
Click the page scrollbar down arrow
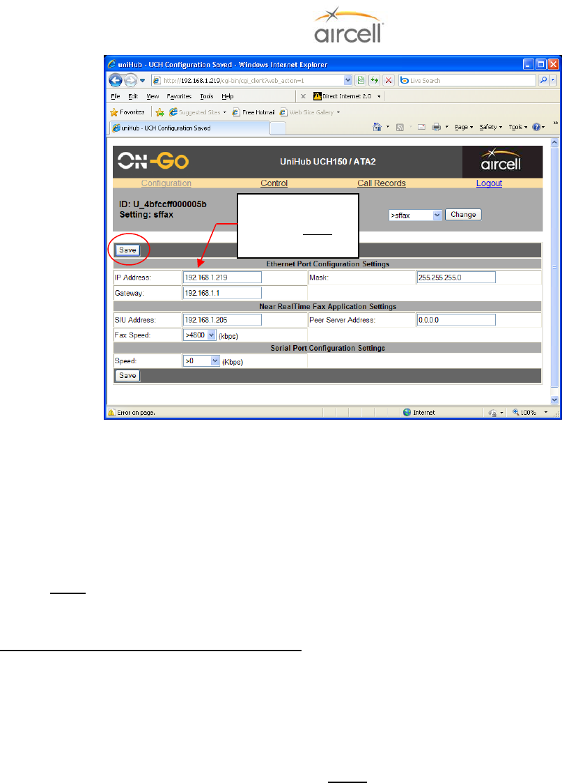(x=554, y=400)
